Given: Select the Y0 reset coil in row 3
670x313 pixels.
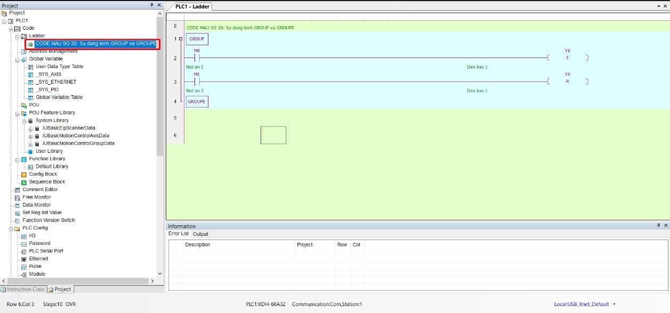Looking at the screenshot, I should (x=567, y=81).
